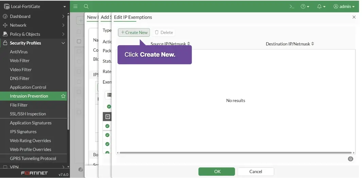Expand the Network menu
Screen dimensions: 362x178
point(34,25)
